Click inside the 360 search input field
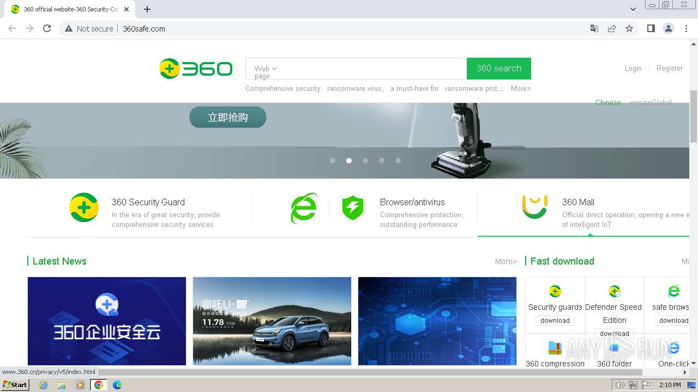Image resolution: width=698 pixels, height=392 pixels. (x=372, y=69)
